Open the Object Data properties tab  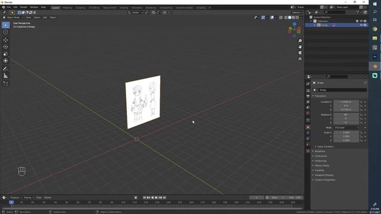(x=308, y=144)
